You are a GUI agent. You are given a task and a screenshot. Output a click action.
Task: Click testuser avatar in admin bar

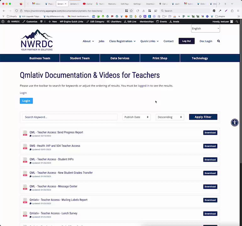tap(232, 22)
